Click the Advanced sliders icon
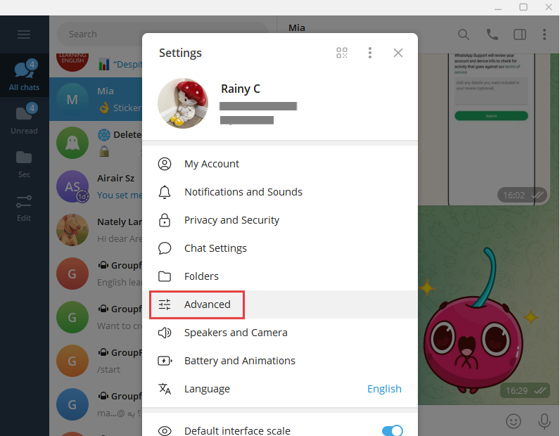The height and width of the screenshot is (436, 560). click(x=165, y=304)
